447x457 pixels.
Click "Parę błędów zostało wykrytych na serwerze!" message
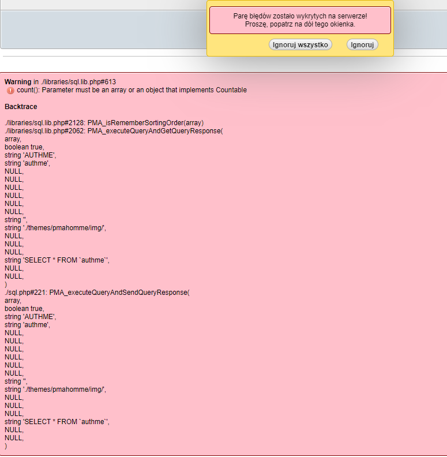(x=300, y=16)
